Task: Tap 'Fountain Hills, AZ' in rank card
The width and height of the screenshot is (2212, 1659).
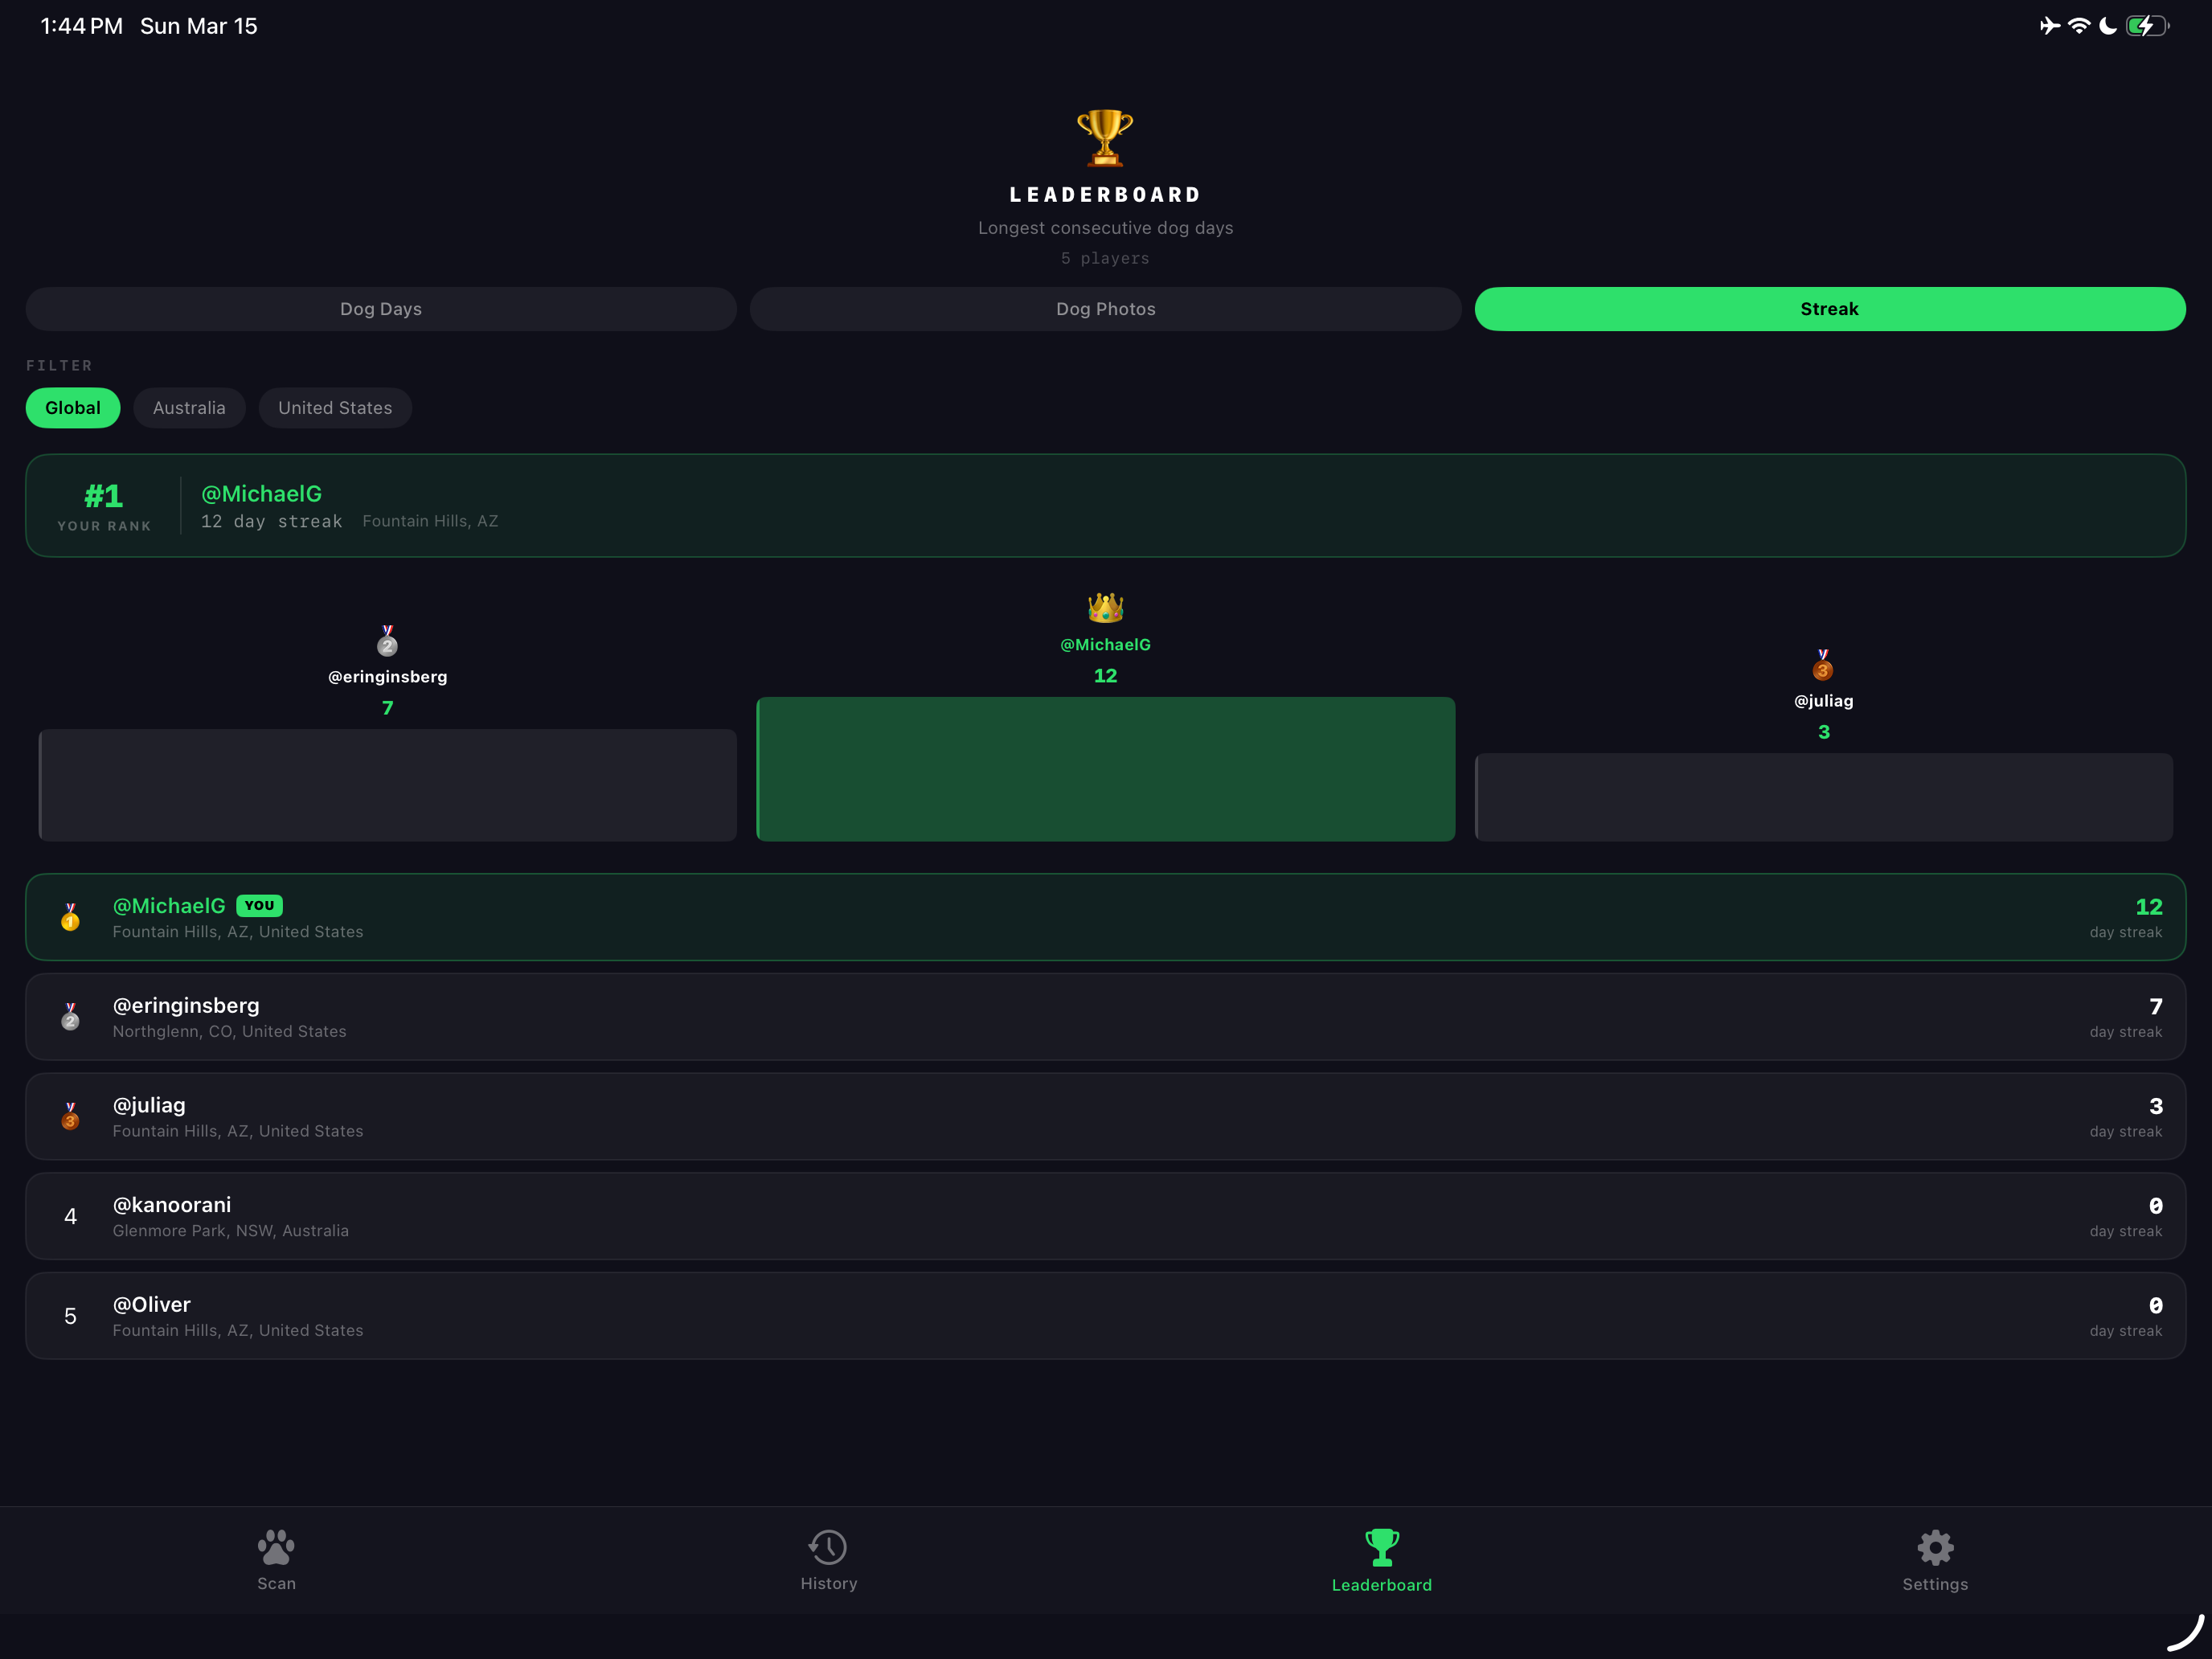Action: (430, 521)
